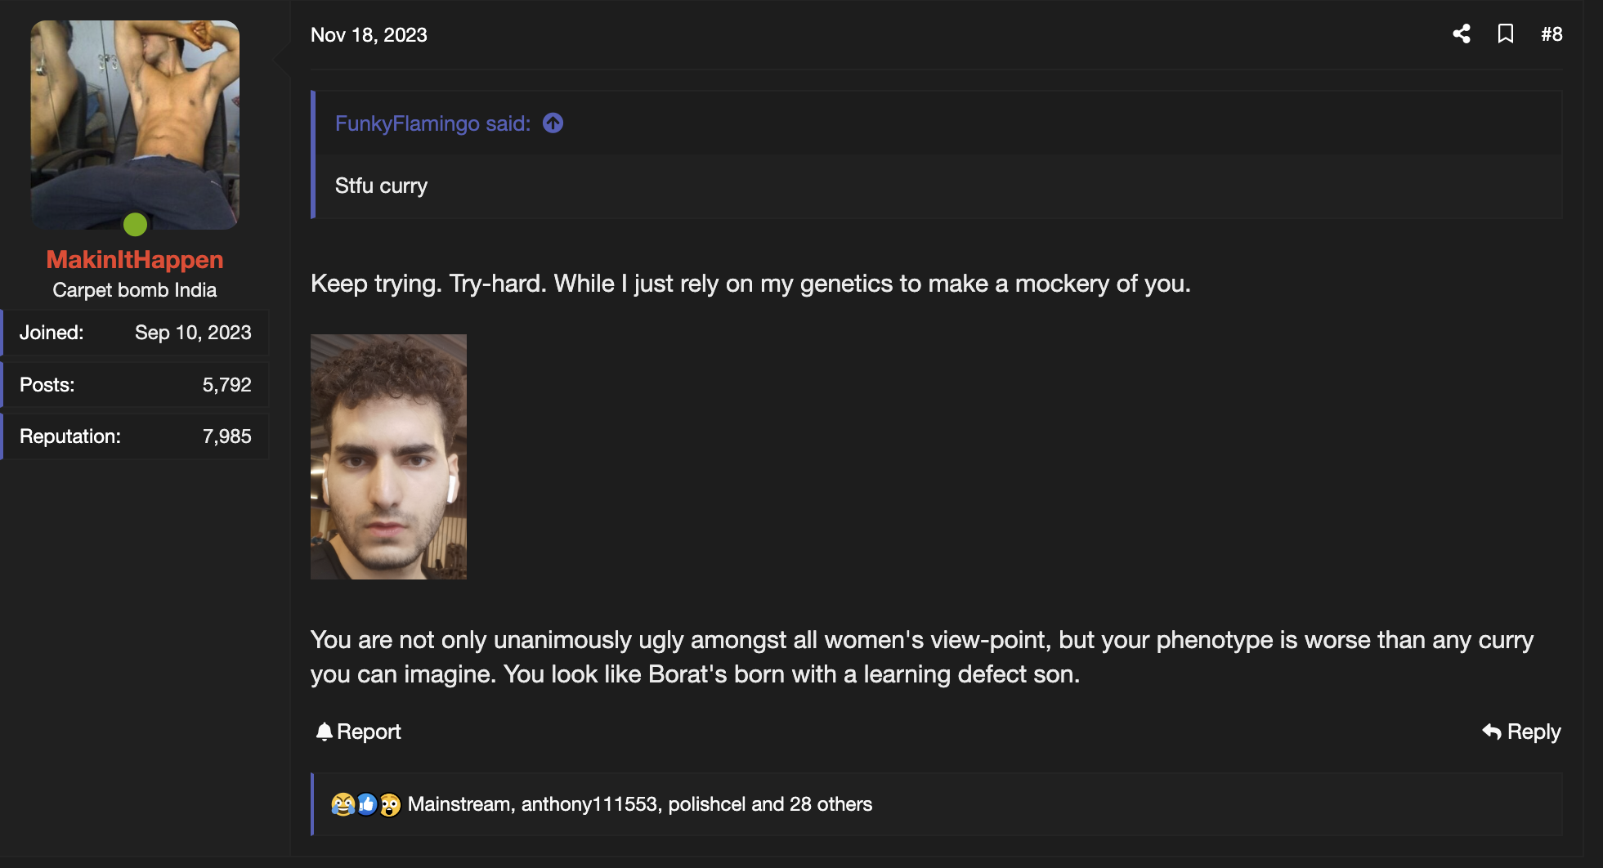Image resolution: width=1603 pixels, height=868 pixels.
Task: Open the #8 post permalink
Action: click(1552, 34)
